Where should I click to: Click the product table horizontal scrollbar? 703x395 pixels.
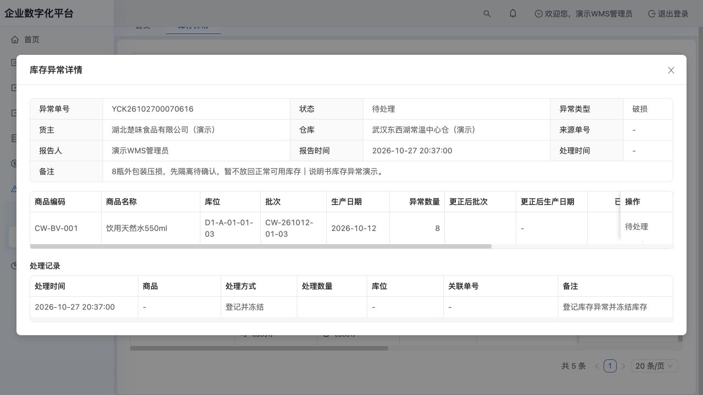[x=261, y=246]
